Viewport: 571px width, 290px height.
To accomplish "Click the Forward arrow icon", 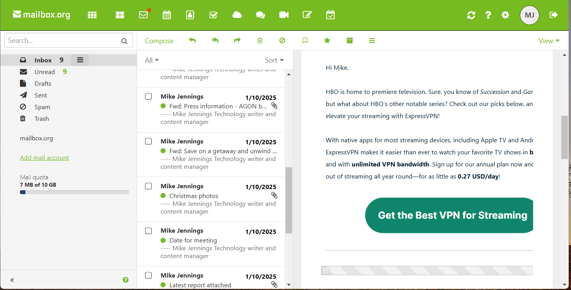I will pyautogui.click(x=237, y=41).
